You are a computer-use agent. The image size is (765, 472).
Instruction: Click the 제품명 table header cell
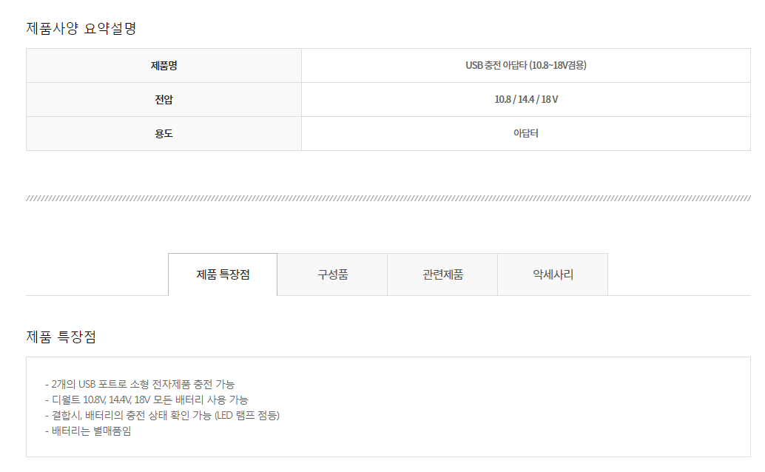point(164,66)
